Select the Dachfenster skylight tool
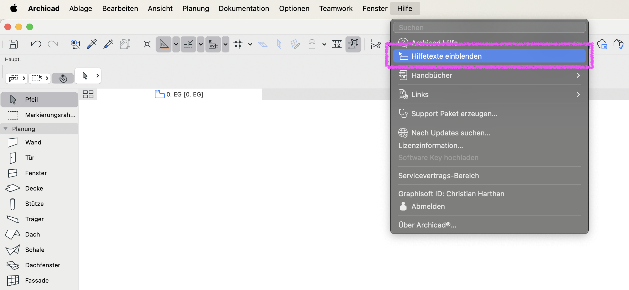The image size is (629, 290). pos(40,265)
